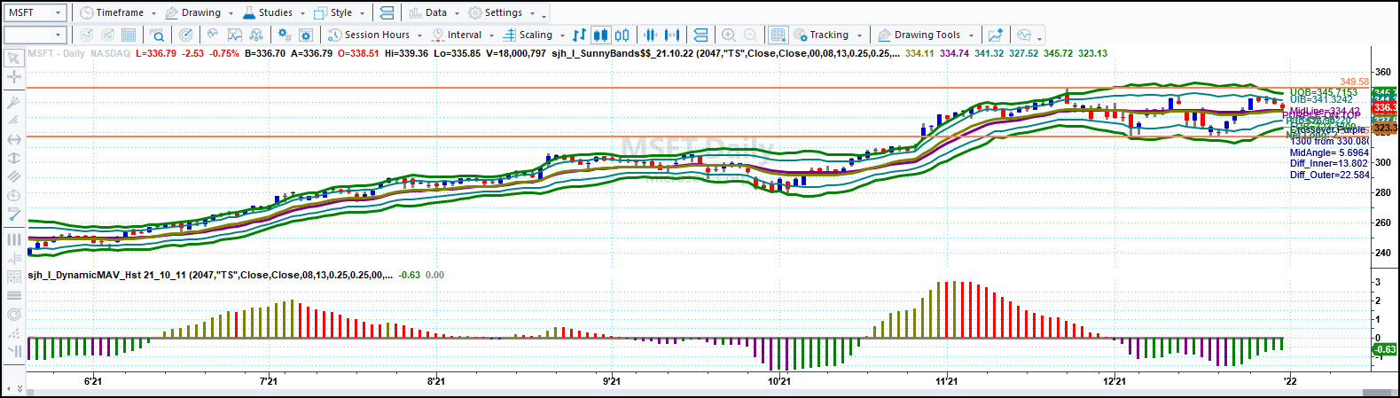The image size is (1400, 398).
Task: Select the filled candlestick chart style
Action: point(600,35)
